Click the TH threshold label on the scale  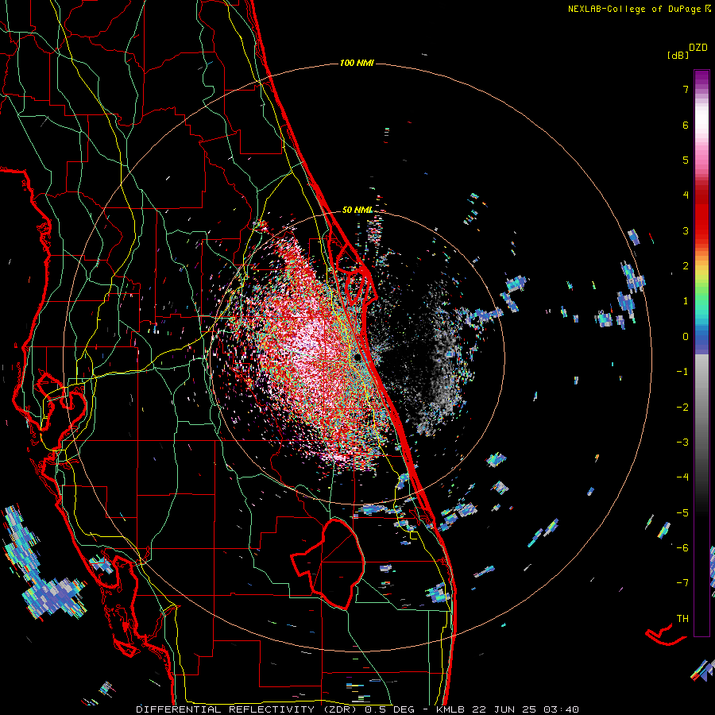[682, 619]
